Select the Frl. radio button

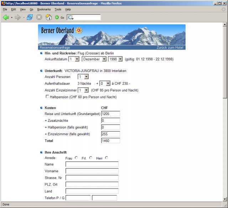click(x=91, y=158)
